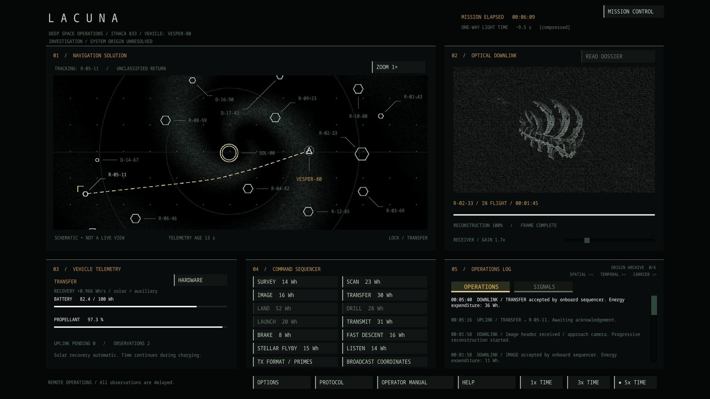The height and width of the screenshot is (399, 710).
Task: Switch to the OPERATIONS log tab
Action: 480,287
